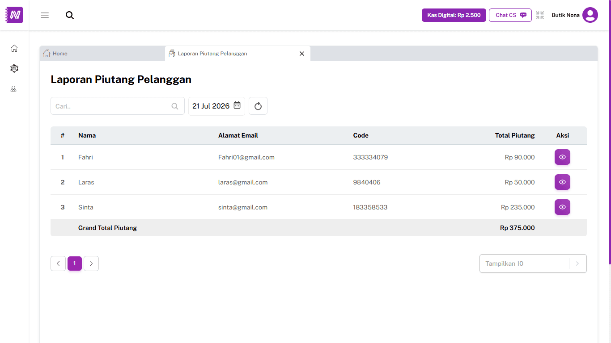This screenshot has width=611, height=343.
Task: Open the Butik Nona profile avatar
Action: click(x=590, y=15)
